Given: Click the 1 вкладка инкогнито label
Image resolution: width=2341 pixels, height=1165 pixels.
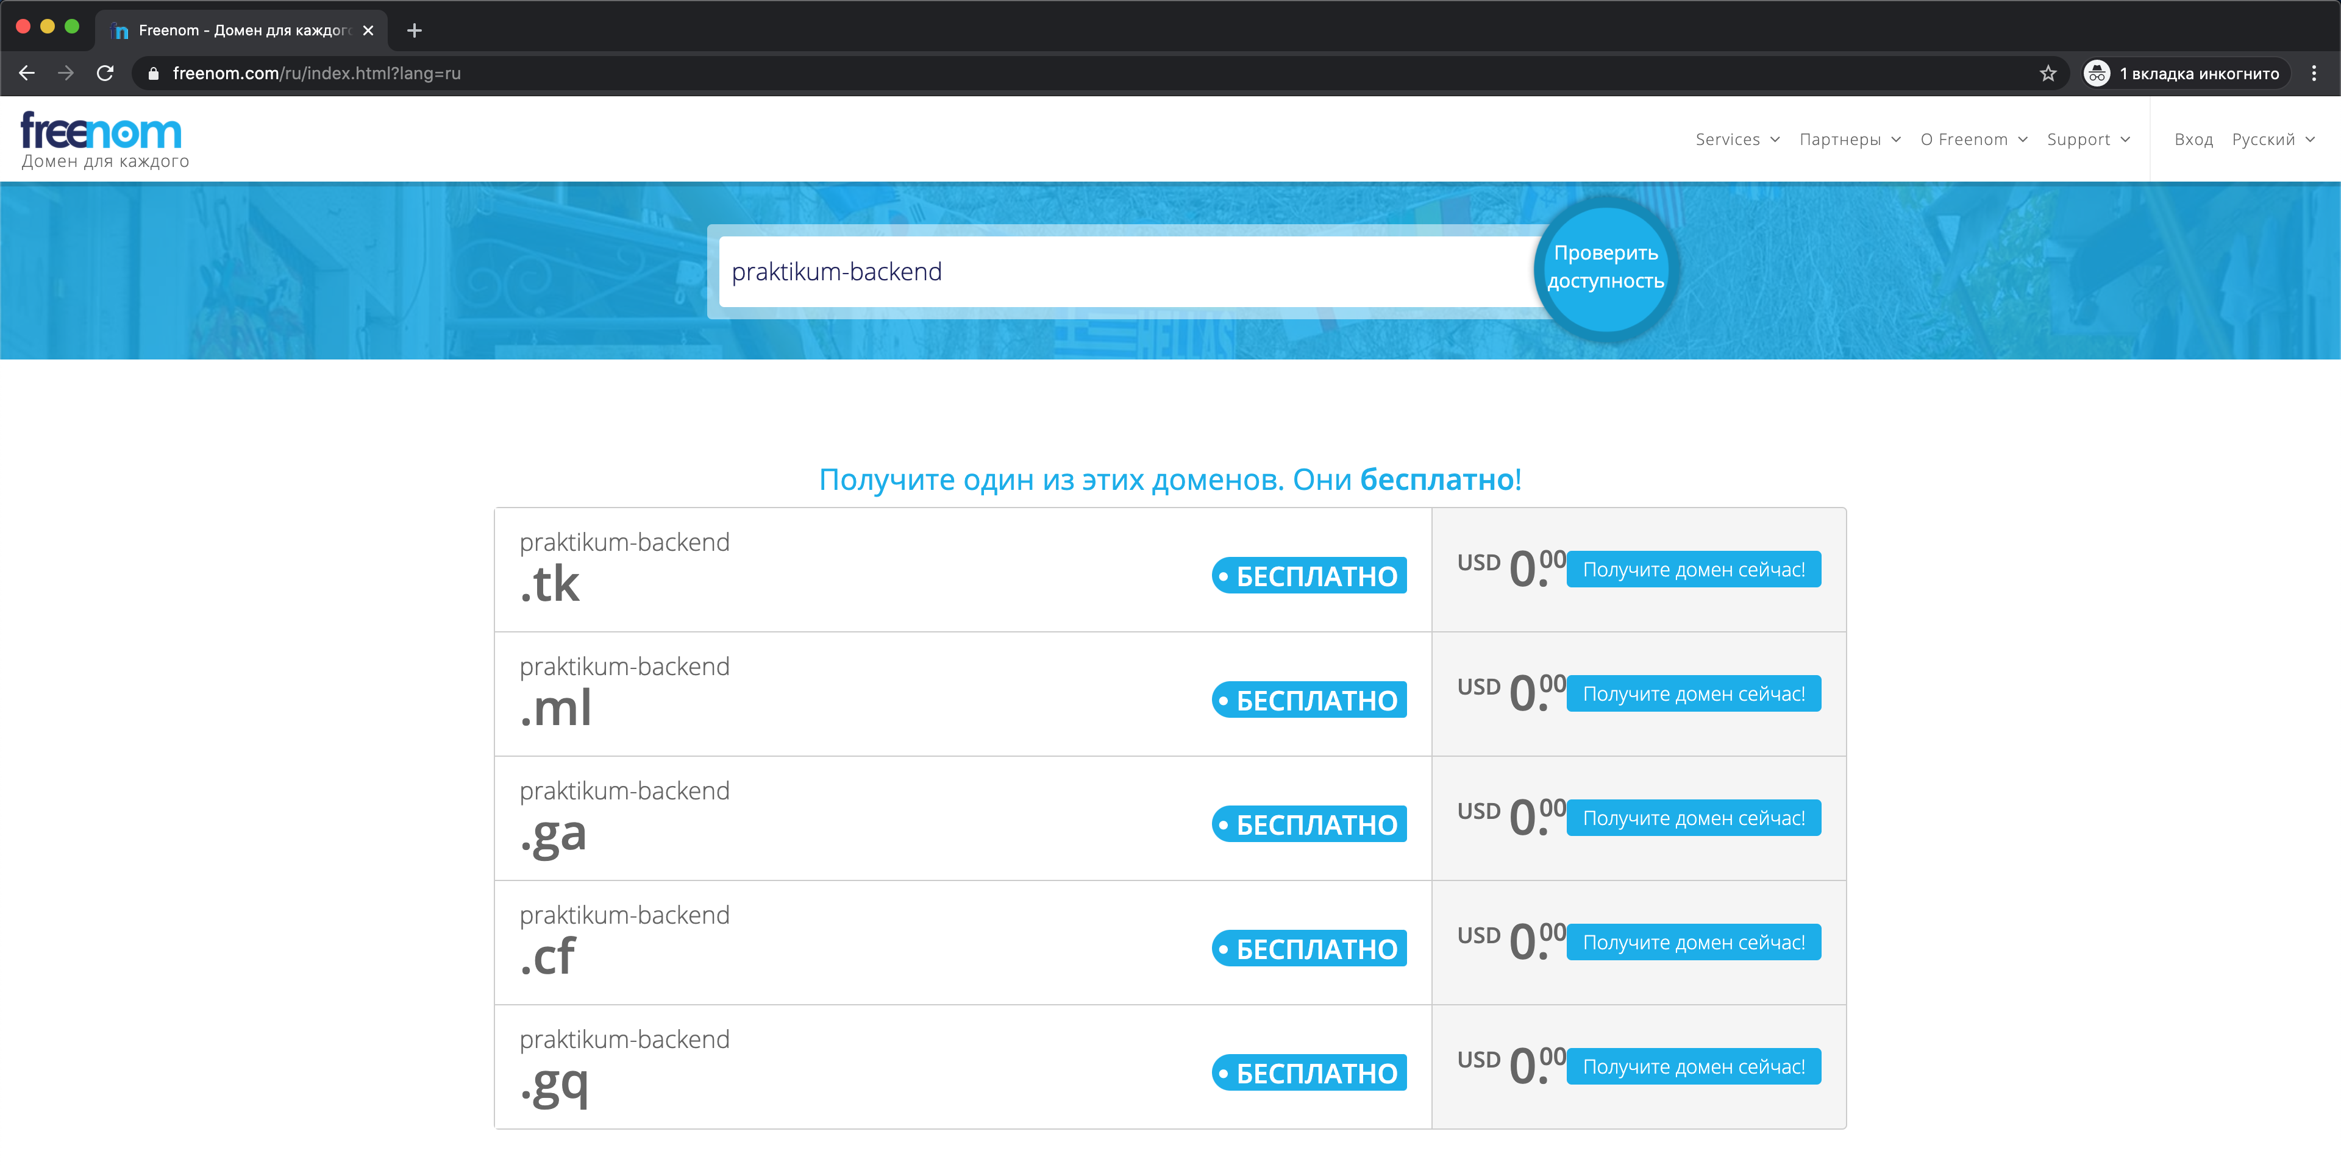Looking at the screenshot, I should click(x=2199, y=74).
